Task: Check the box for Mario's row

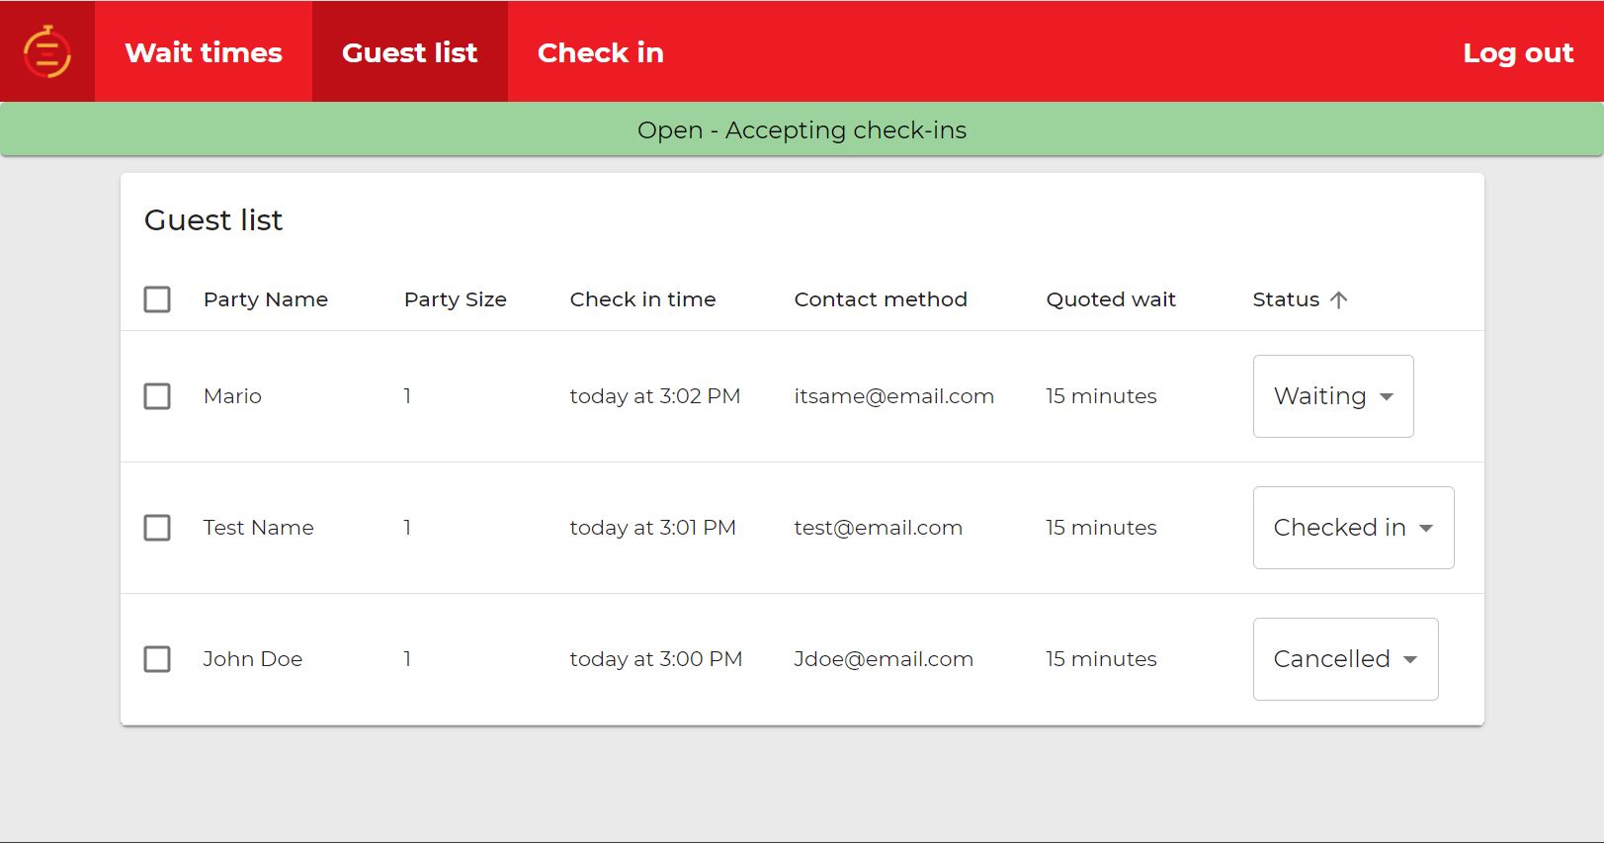Action: [157, 396]
